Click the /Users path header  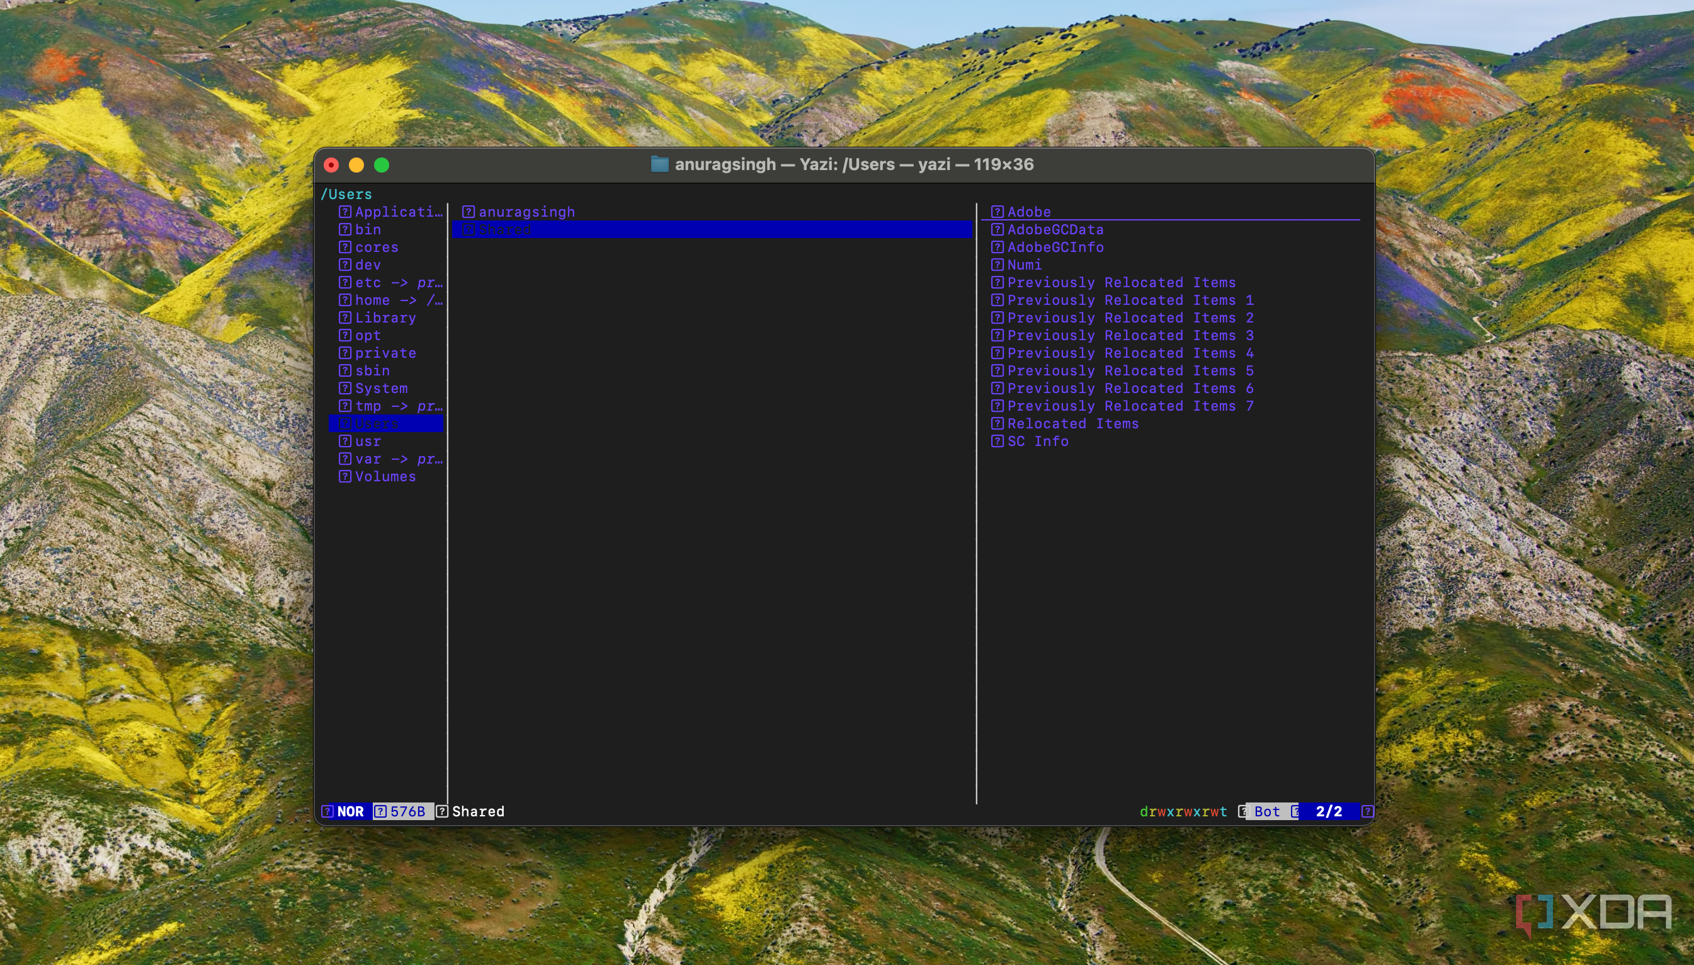click(346, 194)
